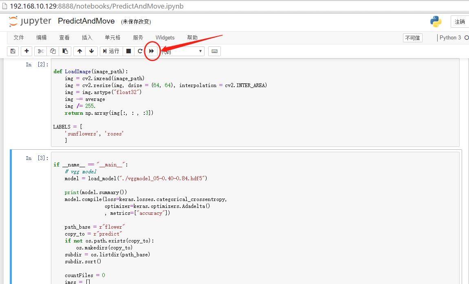The height and width of the screenshot is (284, 469).
Task: Open the Widgets menu
Action: pyautogui.click(x=165, y=37)
